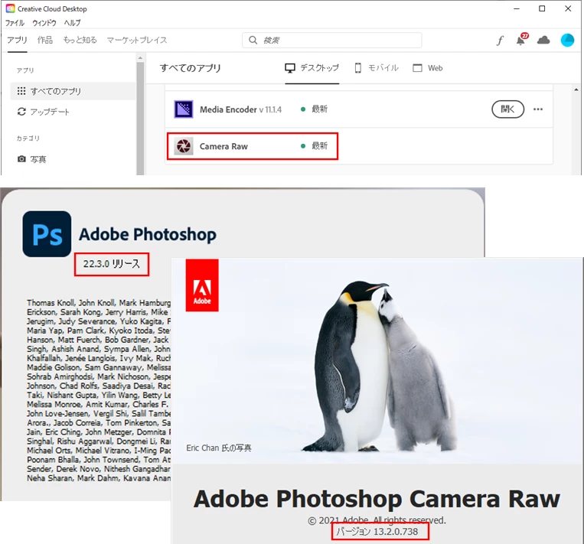Open ファイル menu

tap(15, 23)
